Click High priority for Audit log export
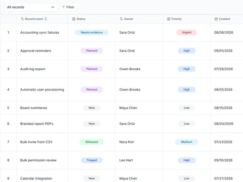This screenshot has height=182, width=243. pos(187,69)
